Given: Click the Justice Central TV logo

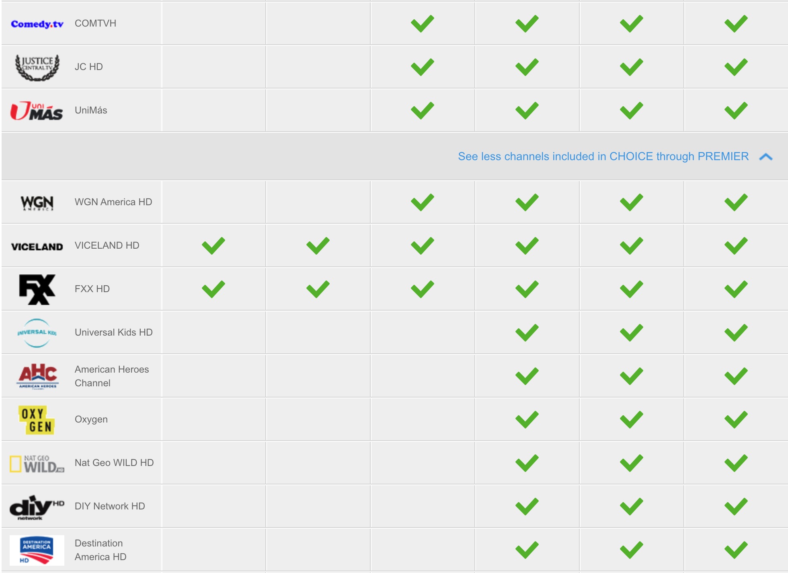Looking at the screenshot, I should 37,67.
